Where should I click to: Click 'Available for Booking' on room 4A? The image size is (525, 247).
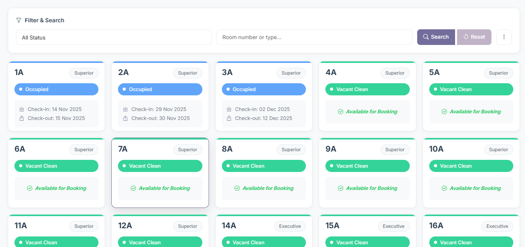(371, 112)
